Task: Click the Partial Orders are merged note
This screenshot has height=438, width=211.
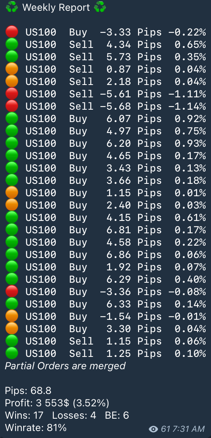Action: click(65, 366)
